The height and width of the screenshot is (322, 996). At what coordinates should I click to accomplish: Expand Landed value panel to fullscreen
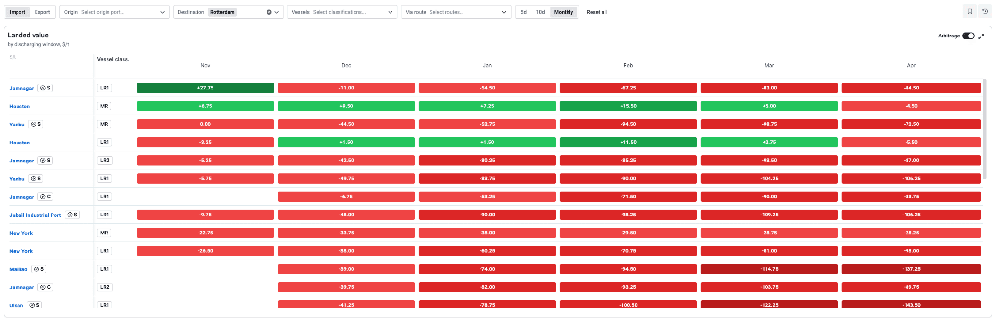(x=981, y=36)
